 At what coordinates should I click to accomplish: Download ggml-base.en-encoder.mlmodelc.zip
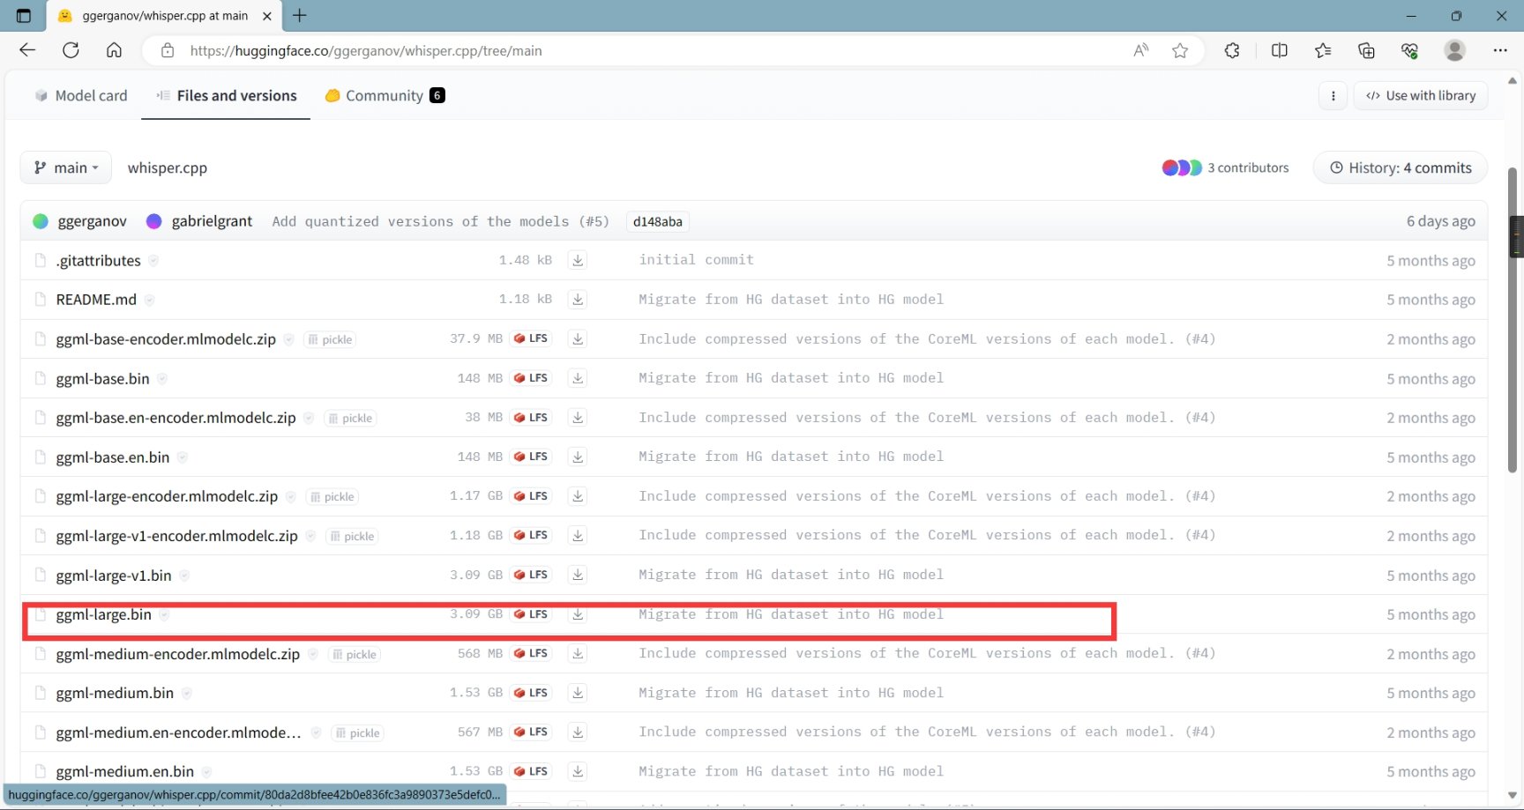[578, 418]
